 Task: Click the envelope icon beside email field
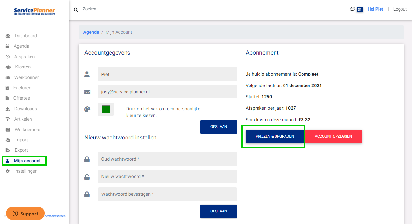pyautogui.click(x=87, y=92)
